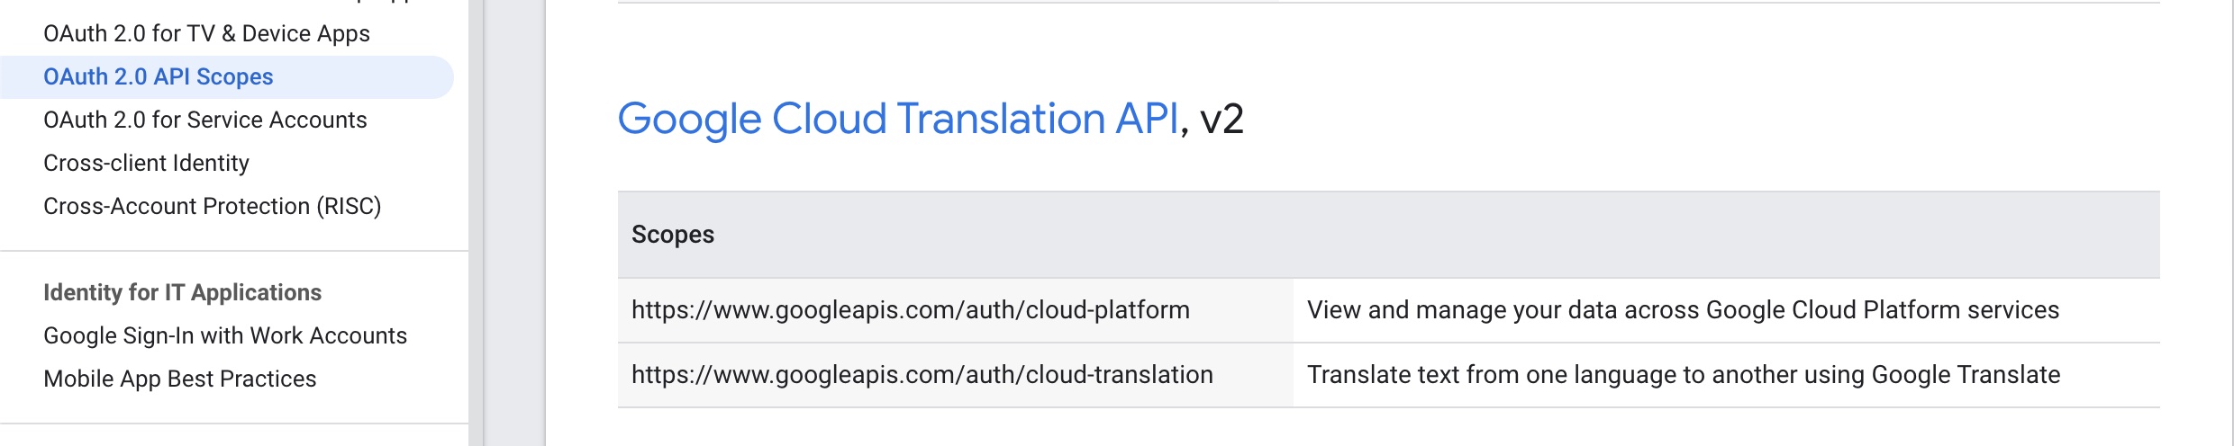Click the 'View and manage your data' description
Screen dimensions: 2234x446
(x=1683, y=310)
